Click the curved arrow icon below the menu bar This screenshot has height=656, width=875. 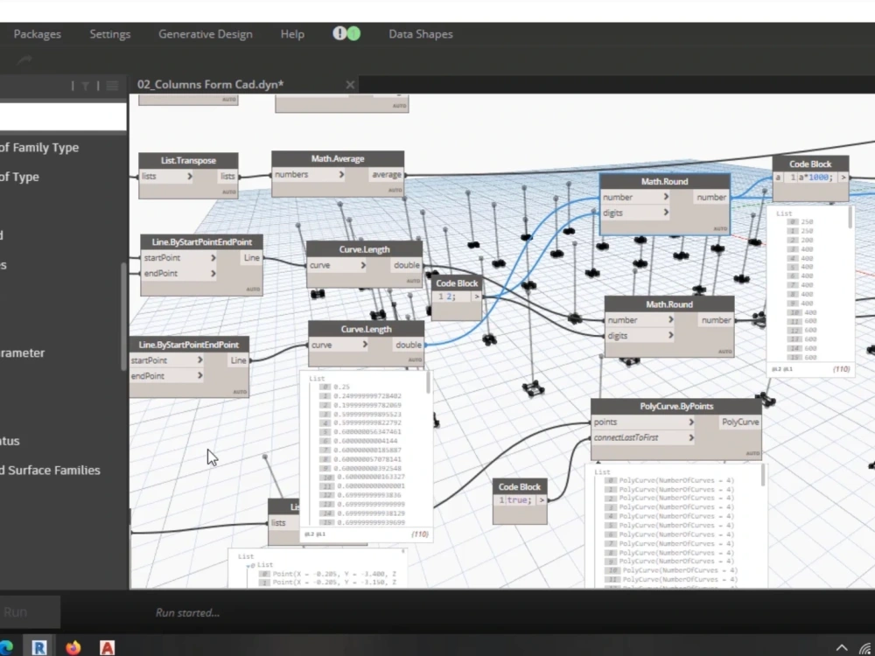point(24,61)
